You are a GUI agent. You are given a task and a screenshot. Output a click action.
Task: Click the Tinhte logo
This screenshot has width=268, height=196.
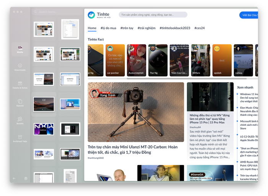(99, 15)
